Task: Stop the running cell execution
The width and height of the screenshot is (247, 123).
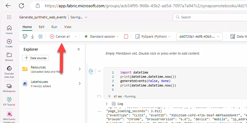Action: click(92, 71)
